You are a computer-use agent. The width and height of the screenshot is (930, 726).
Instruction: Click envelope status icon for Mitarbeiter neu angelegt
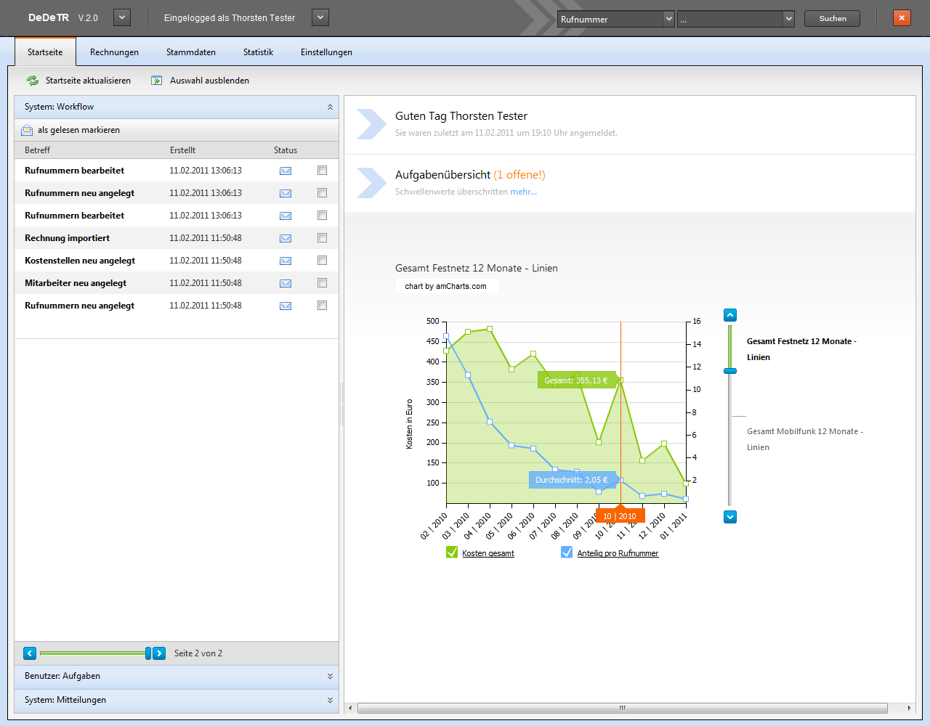[286, 283]
